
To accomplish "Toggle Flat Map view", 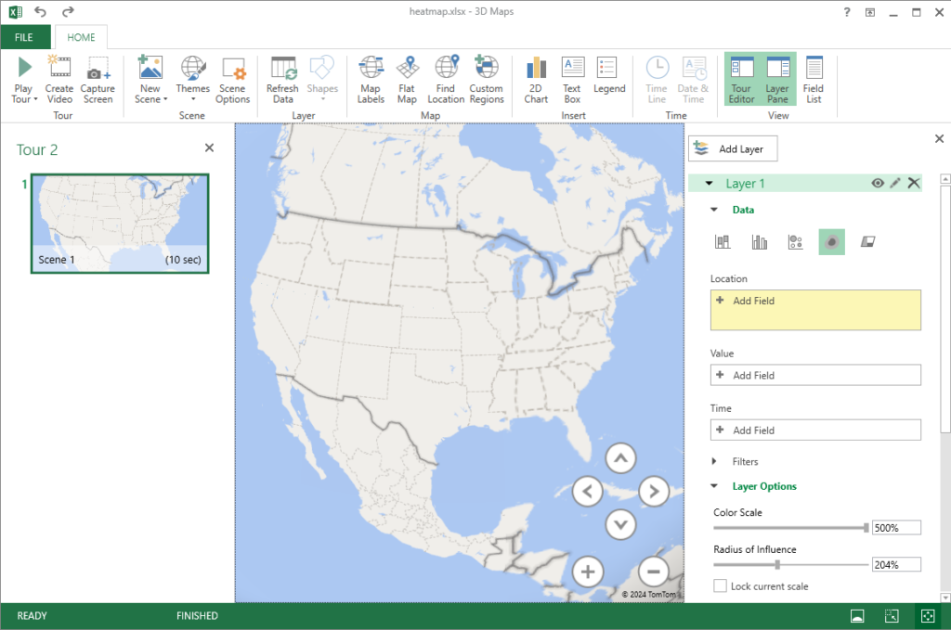I will [x=407, y=80].
